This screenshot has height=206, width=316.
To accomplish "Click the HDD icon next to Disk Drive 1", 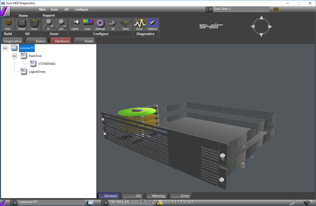I will pos(276,9).
